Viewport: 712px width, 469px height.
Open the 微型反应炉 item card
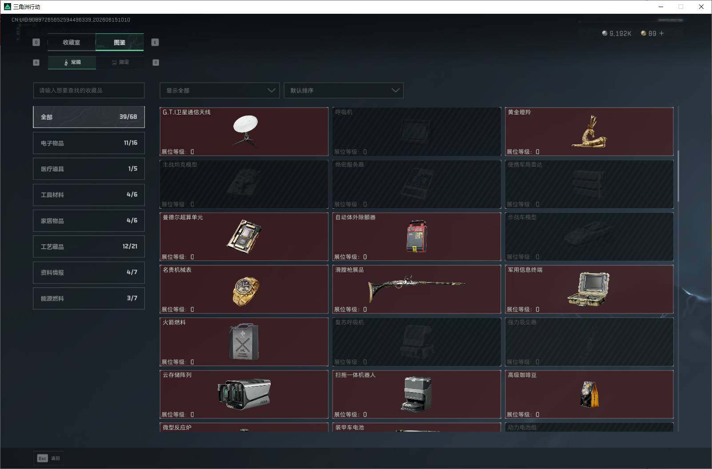(244, 427)
